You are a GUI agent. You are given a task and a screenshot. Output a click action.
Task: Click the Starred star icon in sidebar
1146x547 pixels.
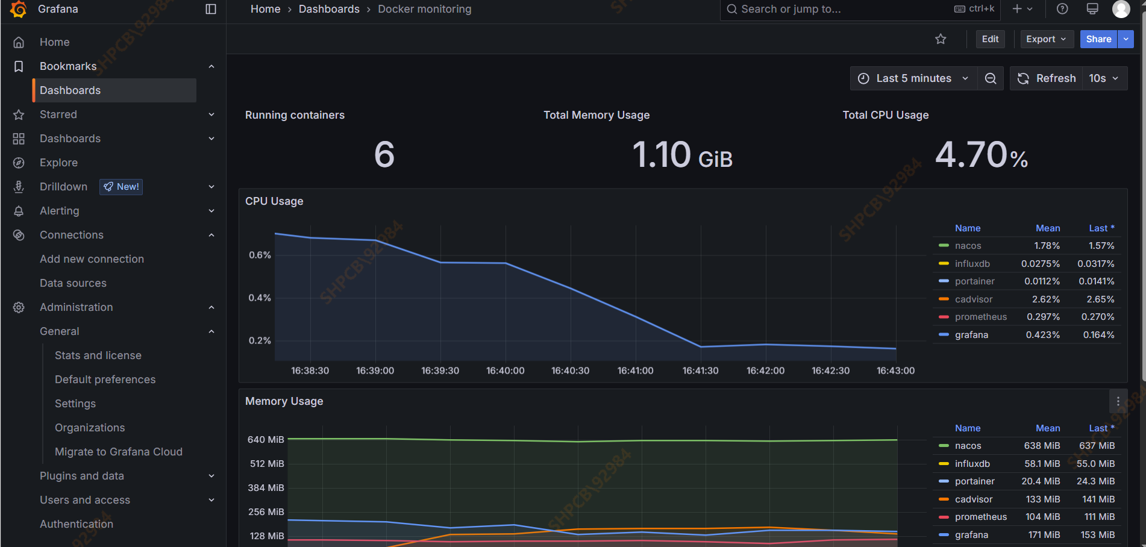click(19, 114)
